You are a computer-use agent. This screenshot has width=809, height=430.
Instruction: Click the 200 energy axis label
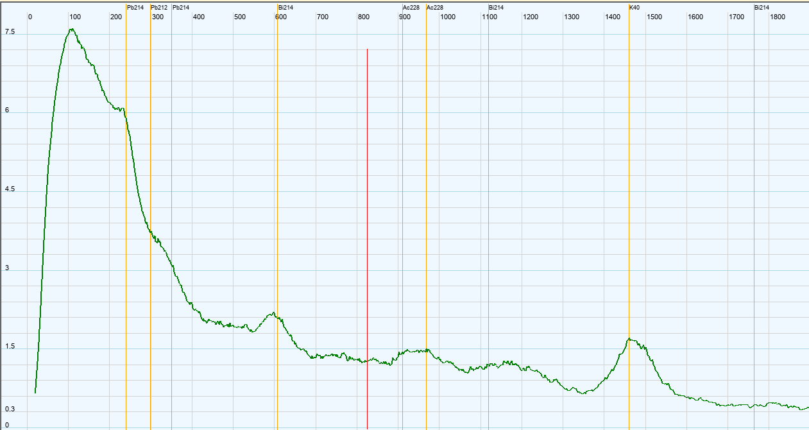(116, 17)
